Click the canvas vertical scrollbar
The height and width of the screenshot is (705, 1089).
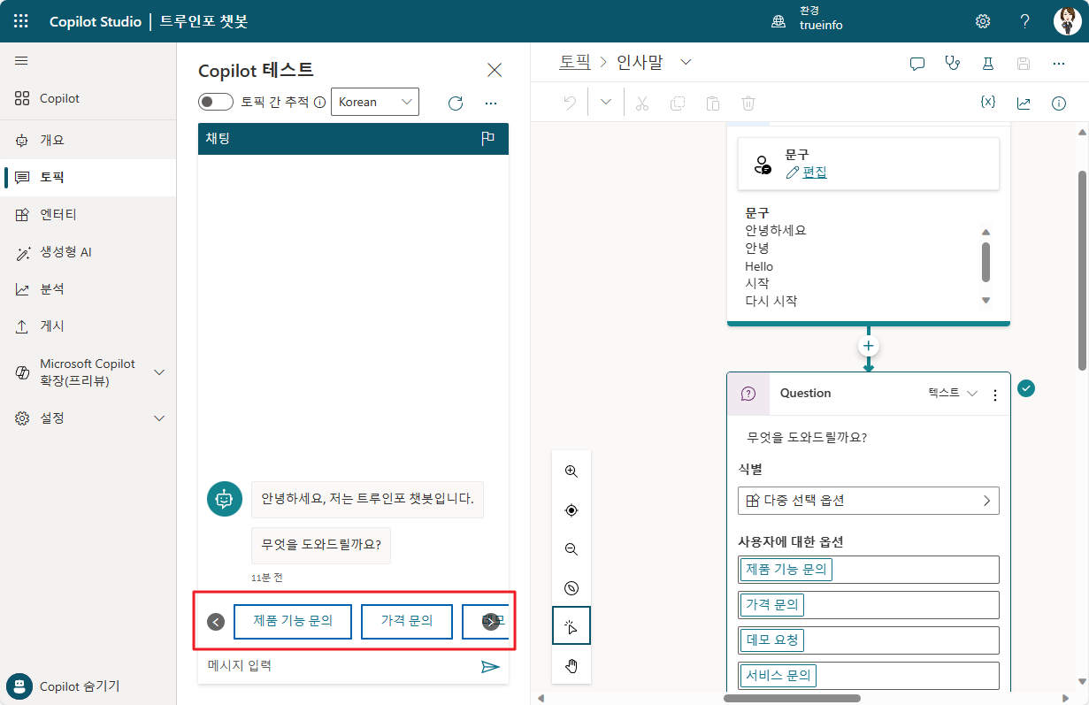coord(1083,270)
